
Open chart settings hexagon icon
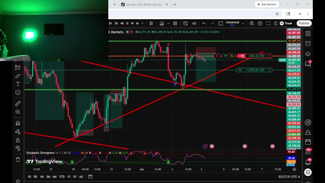[x=260, y=23]
